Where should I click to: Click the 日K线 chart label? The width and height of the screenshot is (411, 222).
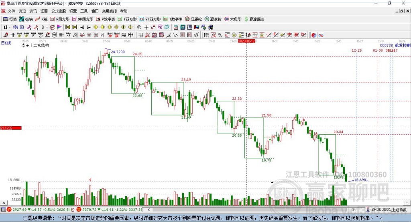pos(6,43)
